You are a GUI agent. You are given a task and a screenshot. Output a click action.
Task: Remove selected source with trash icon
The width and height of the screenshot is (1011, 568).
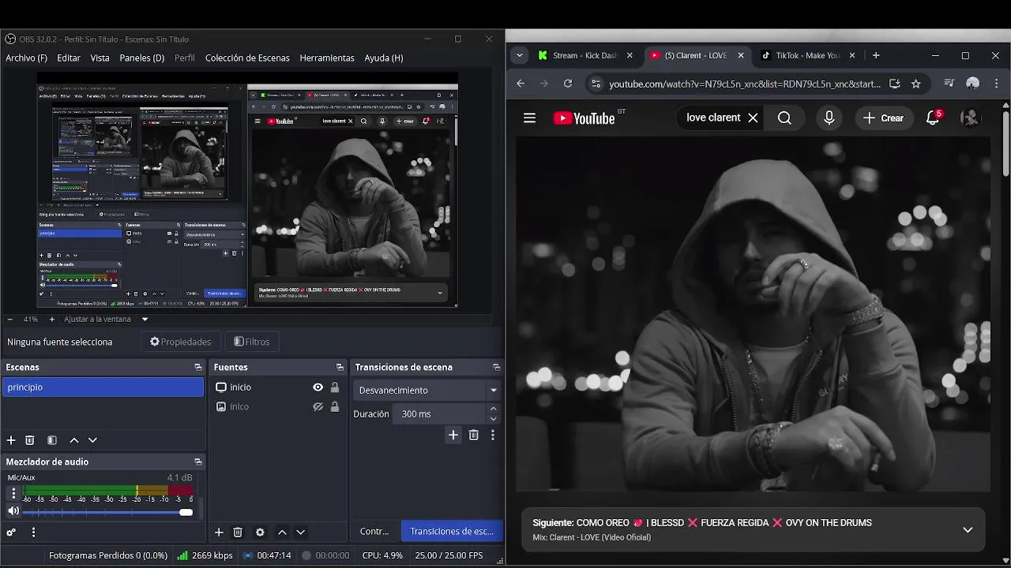238,532
